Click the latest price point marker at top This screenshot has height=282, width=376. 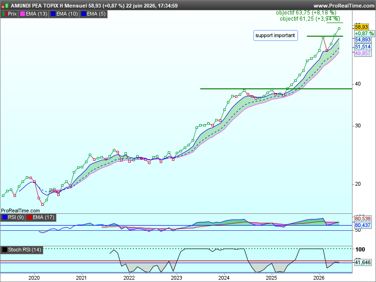tap(339, 29)
